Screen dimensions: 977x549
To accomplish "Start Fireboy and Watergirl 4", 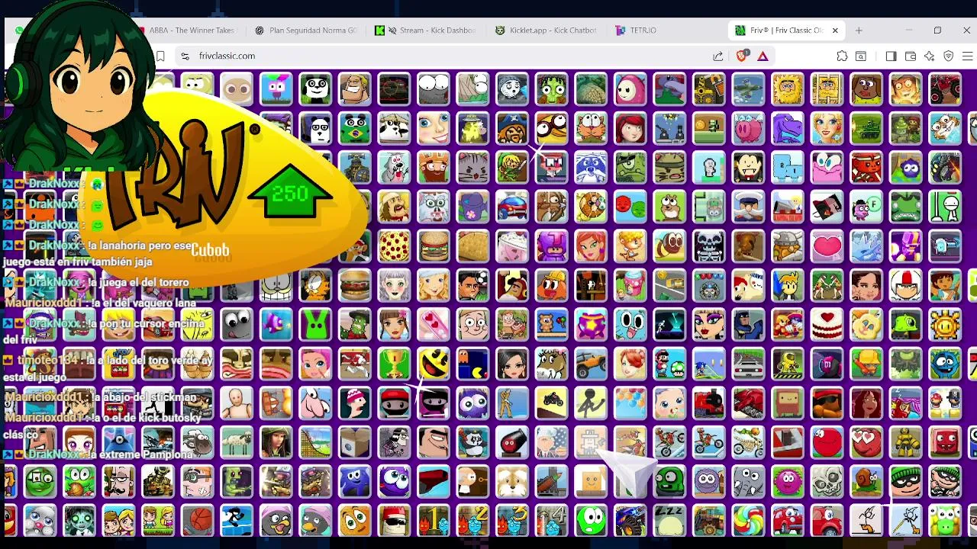I will click(551, 521).
